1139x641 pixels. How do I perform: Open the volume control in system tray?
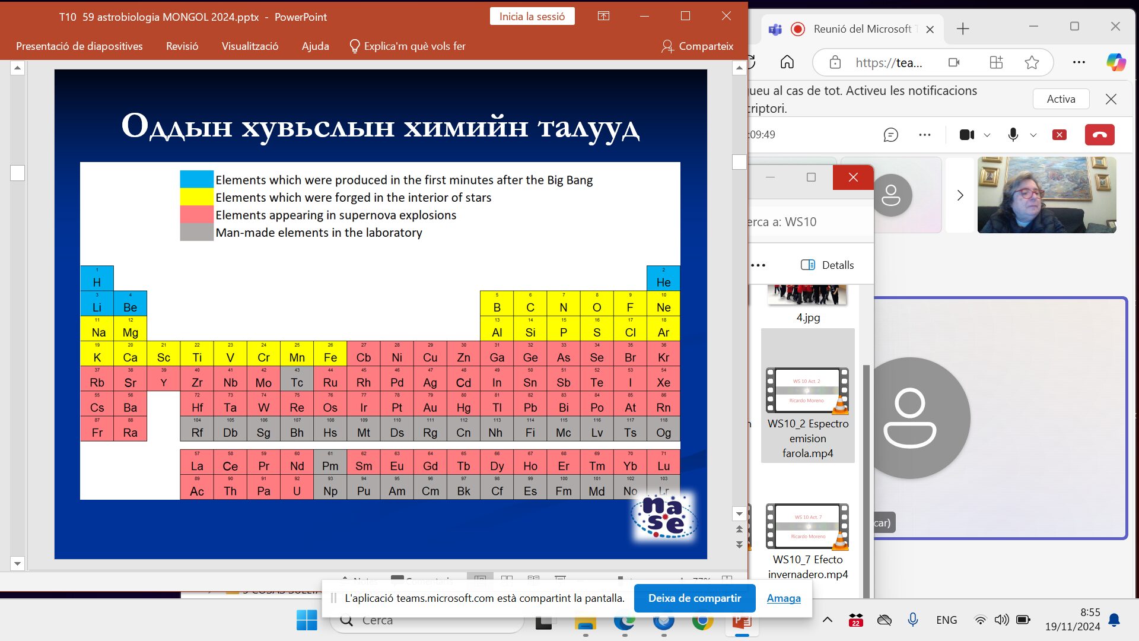point(1001,620)
